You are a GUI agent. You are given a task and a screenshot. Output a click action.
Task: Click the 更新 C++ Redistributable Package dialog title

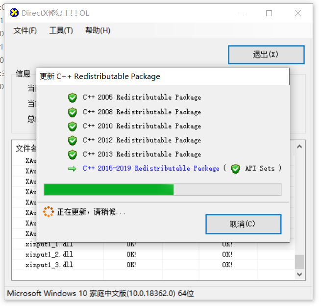coord(100,77)
